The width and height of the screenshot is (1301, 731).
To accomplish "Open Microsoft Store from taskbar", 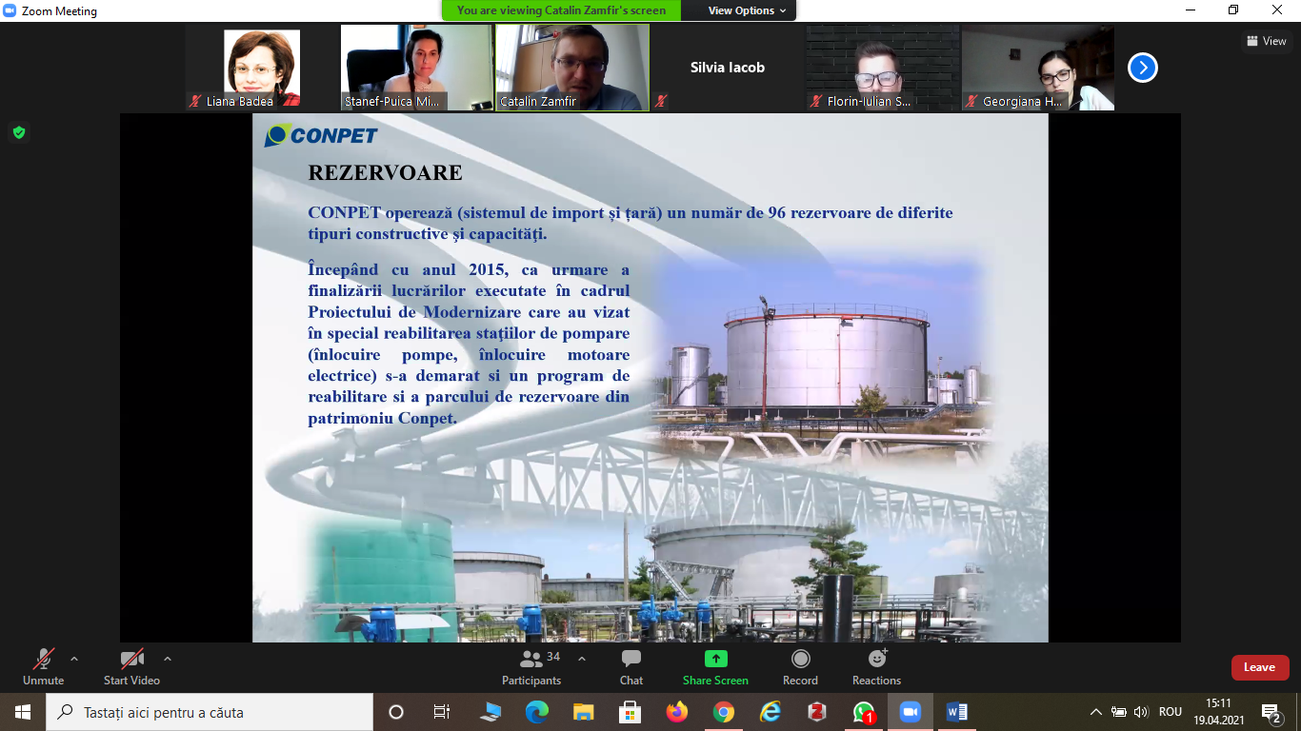I will 630,712.
